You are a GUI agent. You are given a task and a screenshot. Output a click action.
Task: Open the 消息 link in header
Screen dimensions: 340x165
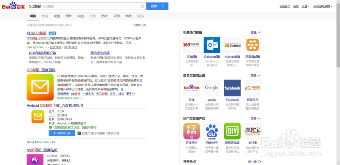coord(296,6)
